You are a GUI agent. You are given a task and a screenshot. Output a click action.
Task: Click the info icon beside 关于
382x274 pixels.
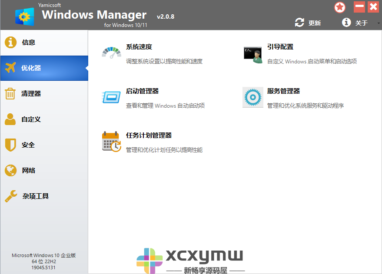(x=346, y=23)
